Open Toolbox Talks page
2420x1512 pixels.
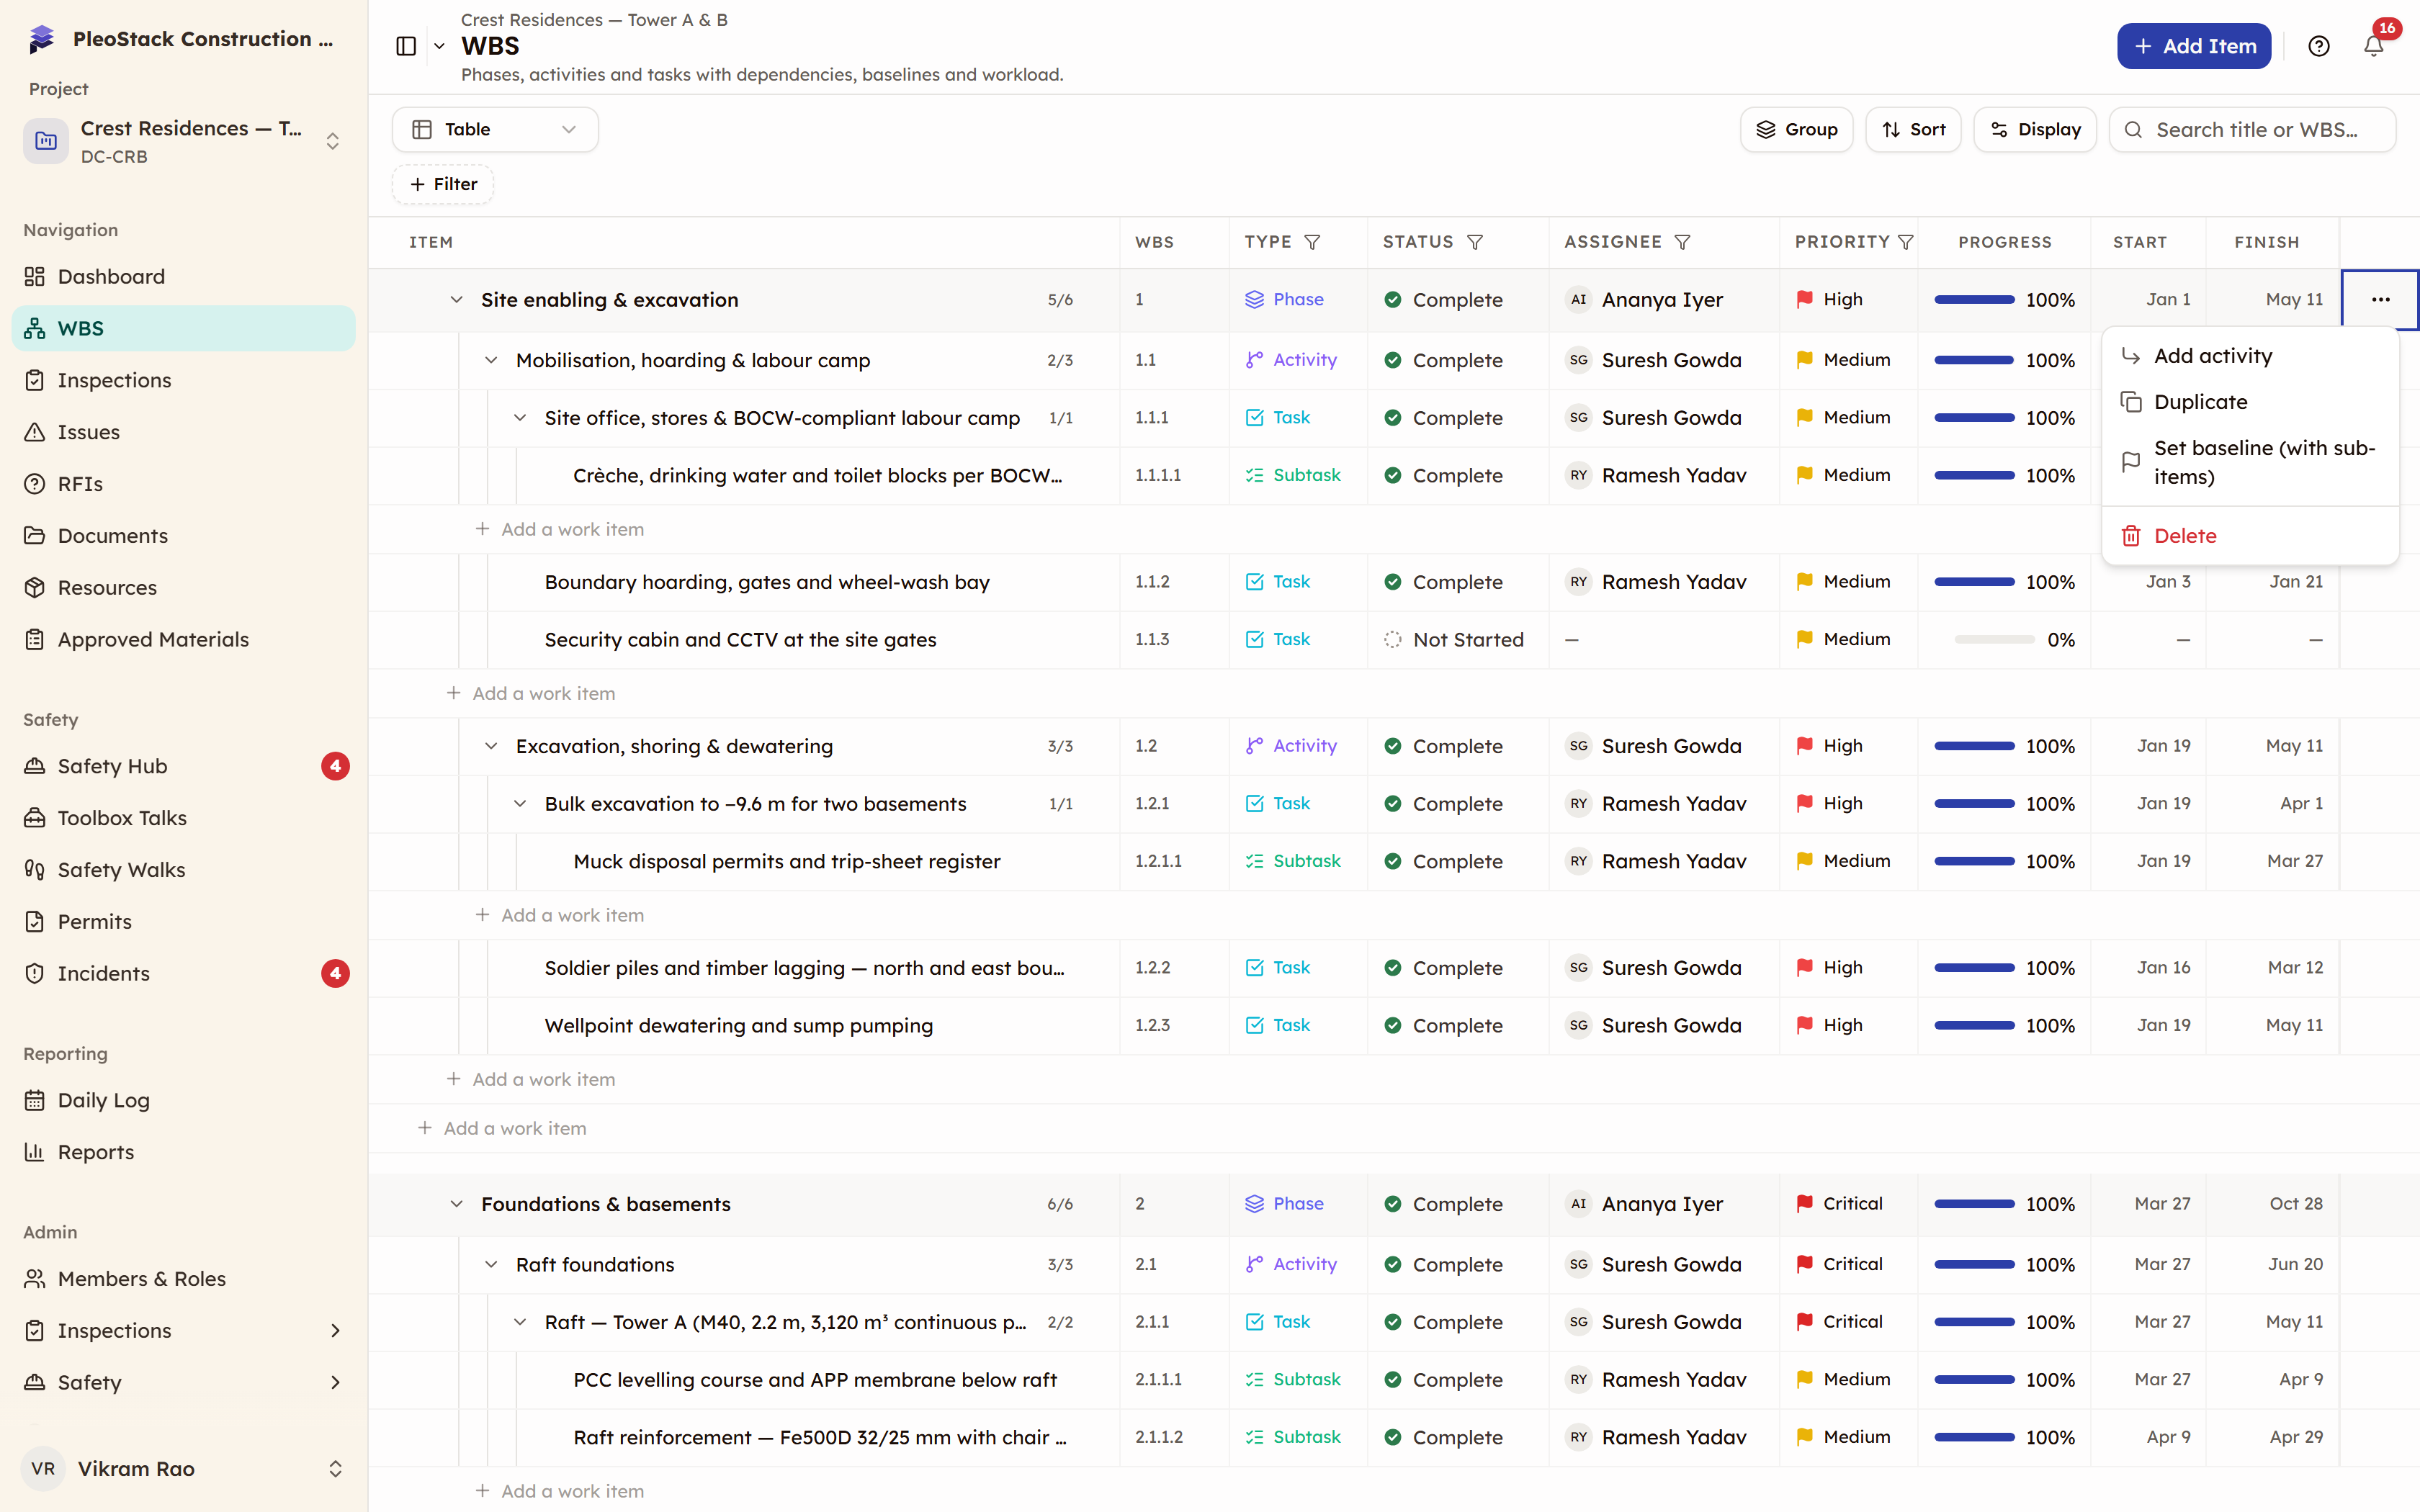(183, 818)
